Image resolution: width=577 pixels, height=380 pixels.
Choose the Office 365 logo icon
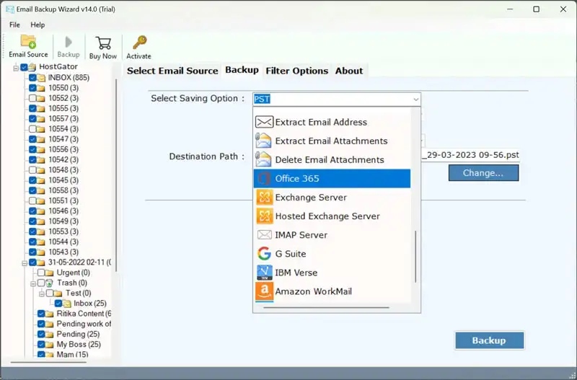tap(264, 179)
